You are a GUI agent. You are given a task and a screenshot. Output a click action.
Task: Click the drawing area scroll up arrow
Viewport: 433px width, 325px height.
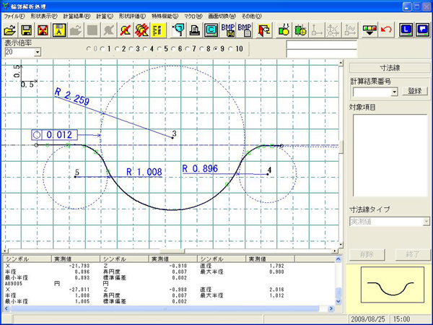pyautogui.click(x=341, y=63)
